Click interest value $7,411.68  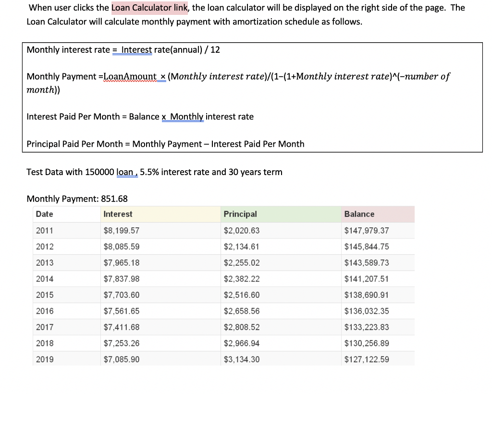point(122,327)
